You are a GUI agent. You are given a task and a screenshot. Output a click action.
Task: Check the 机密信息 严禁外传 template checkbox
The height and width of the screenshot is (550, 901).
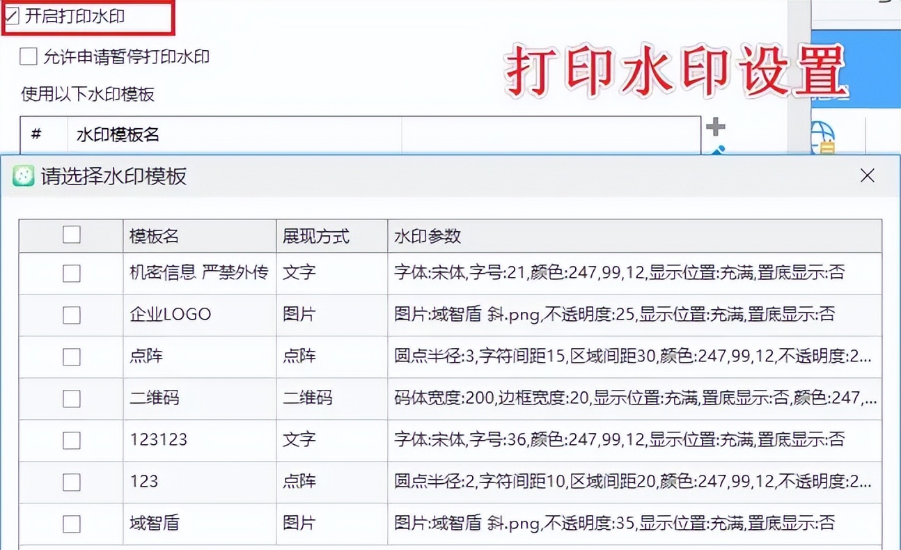(70, 273)
